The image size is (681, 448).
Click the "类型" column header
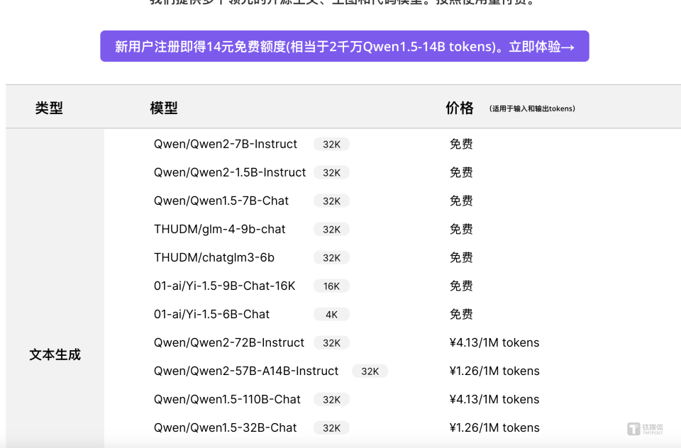point(49,107)
